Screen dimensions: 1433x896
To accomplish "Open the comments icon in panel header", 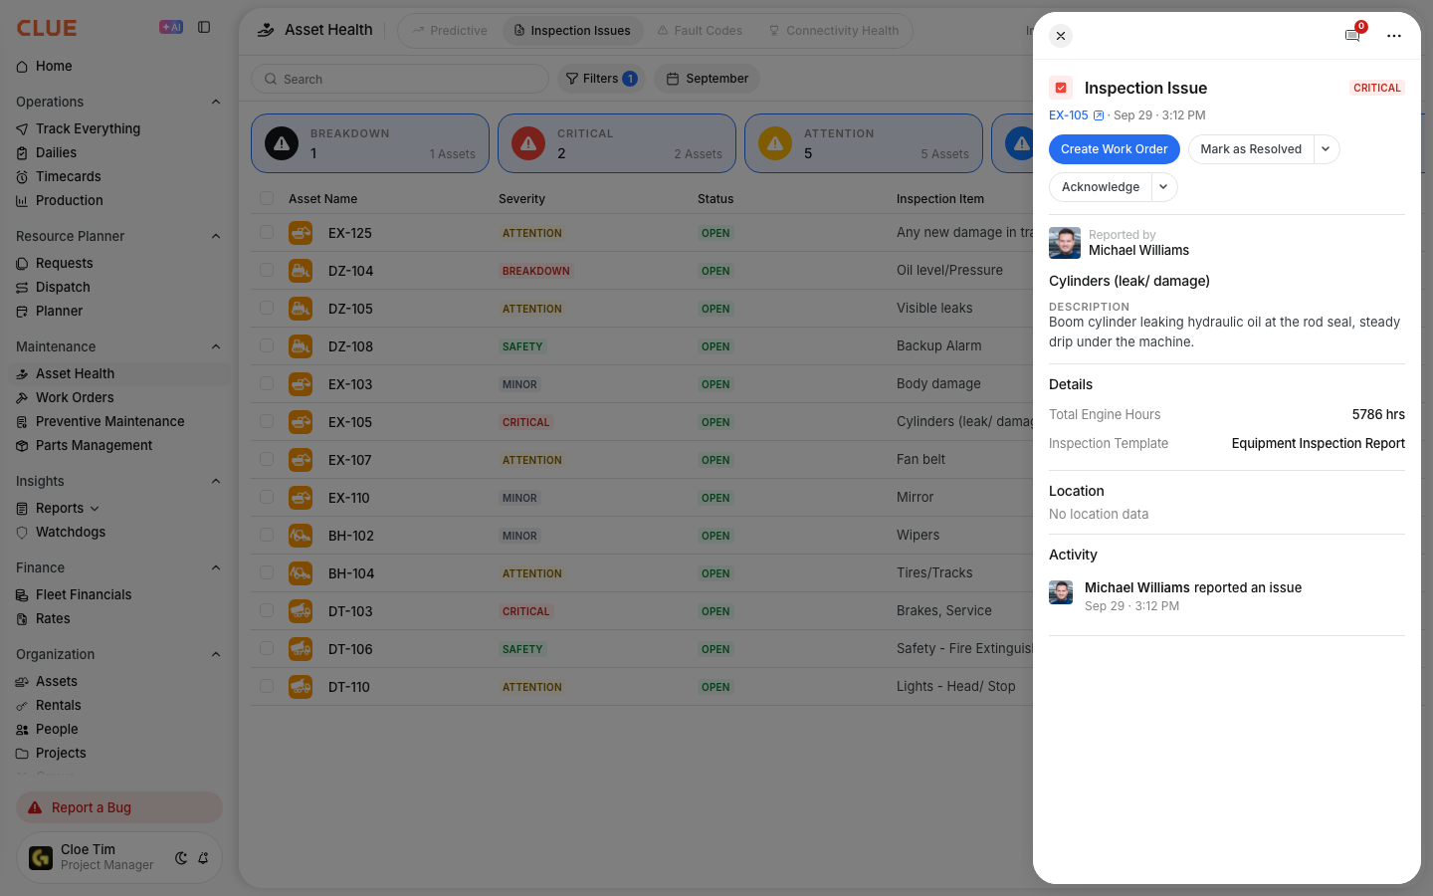I will tap(1352, 36).
